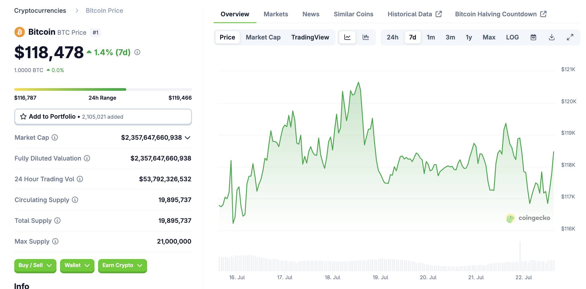The height and width of the screenshot is (289, 586).
Task: Show Market Cap info tooltip icon
Action: point(55,137)
